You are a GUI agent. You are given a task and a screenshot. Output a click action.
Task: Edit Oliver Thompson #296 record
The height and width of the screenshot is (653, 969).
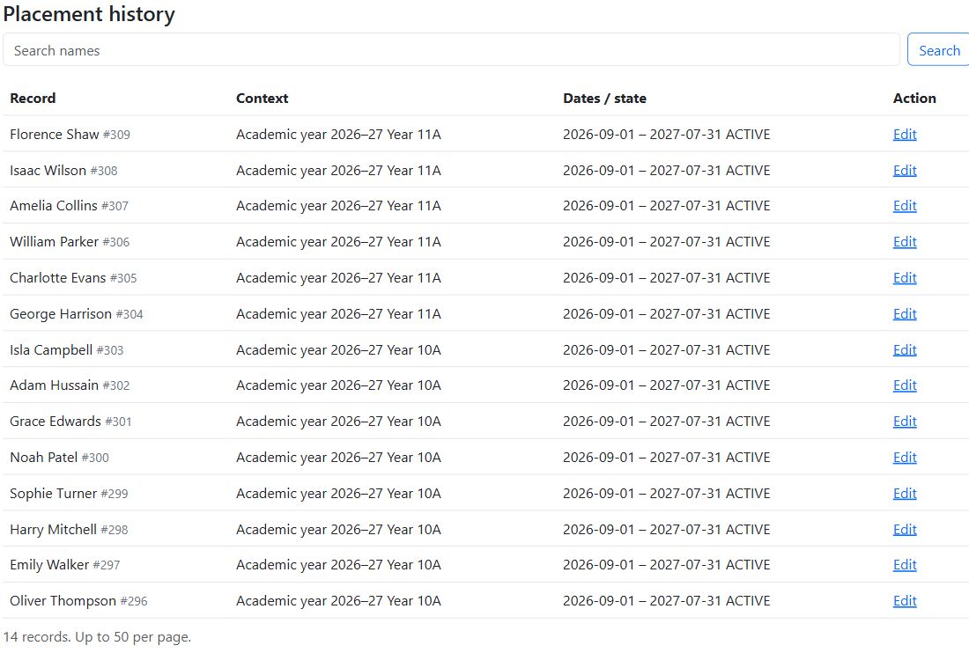click(905, 600)
